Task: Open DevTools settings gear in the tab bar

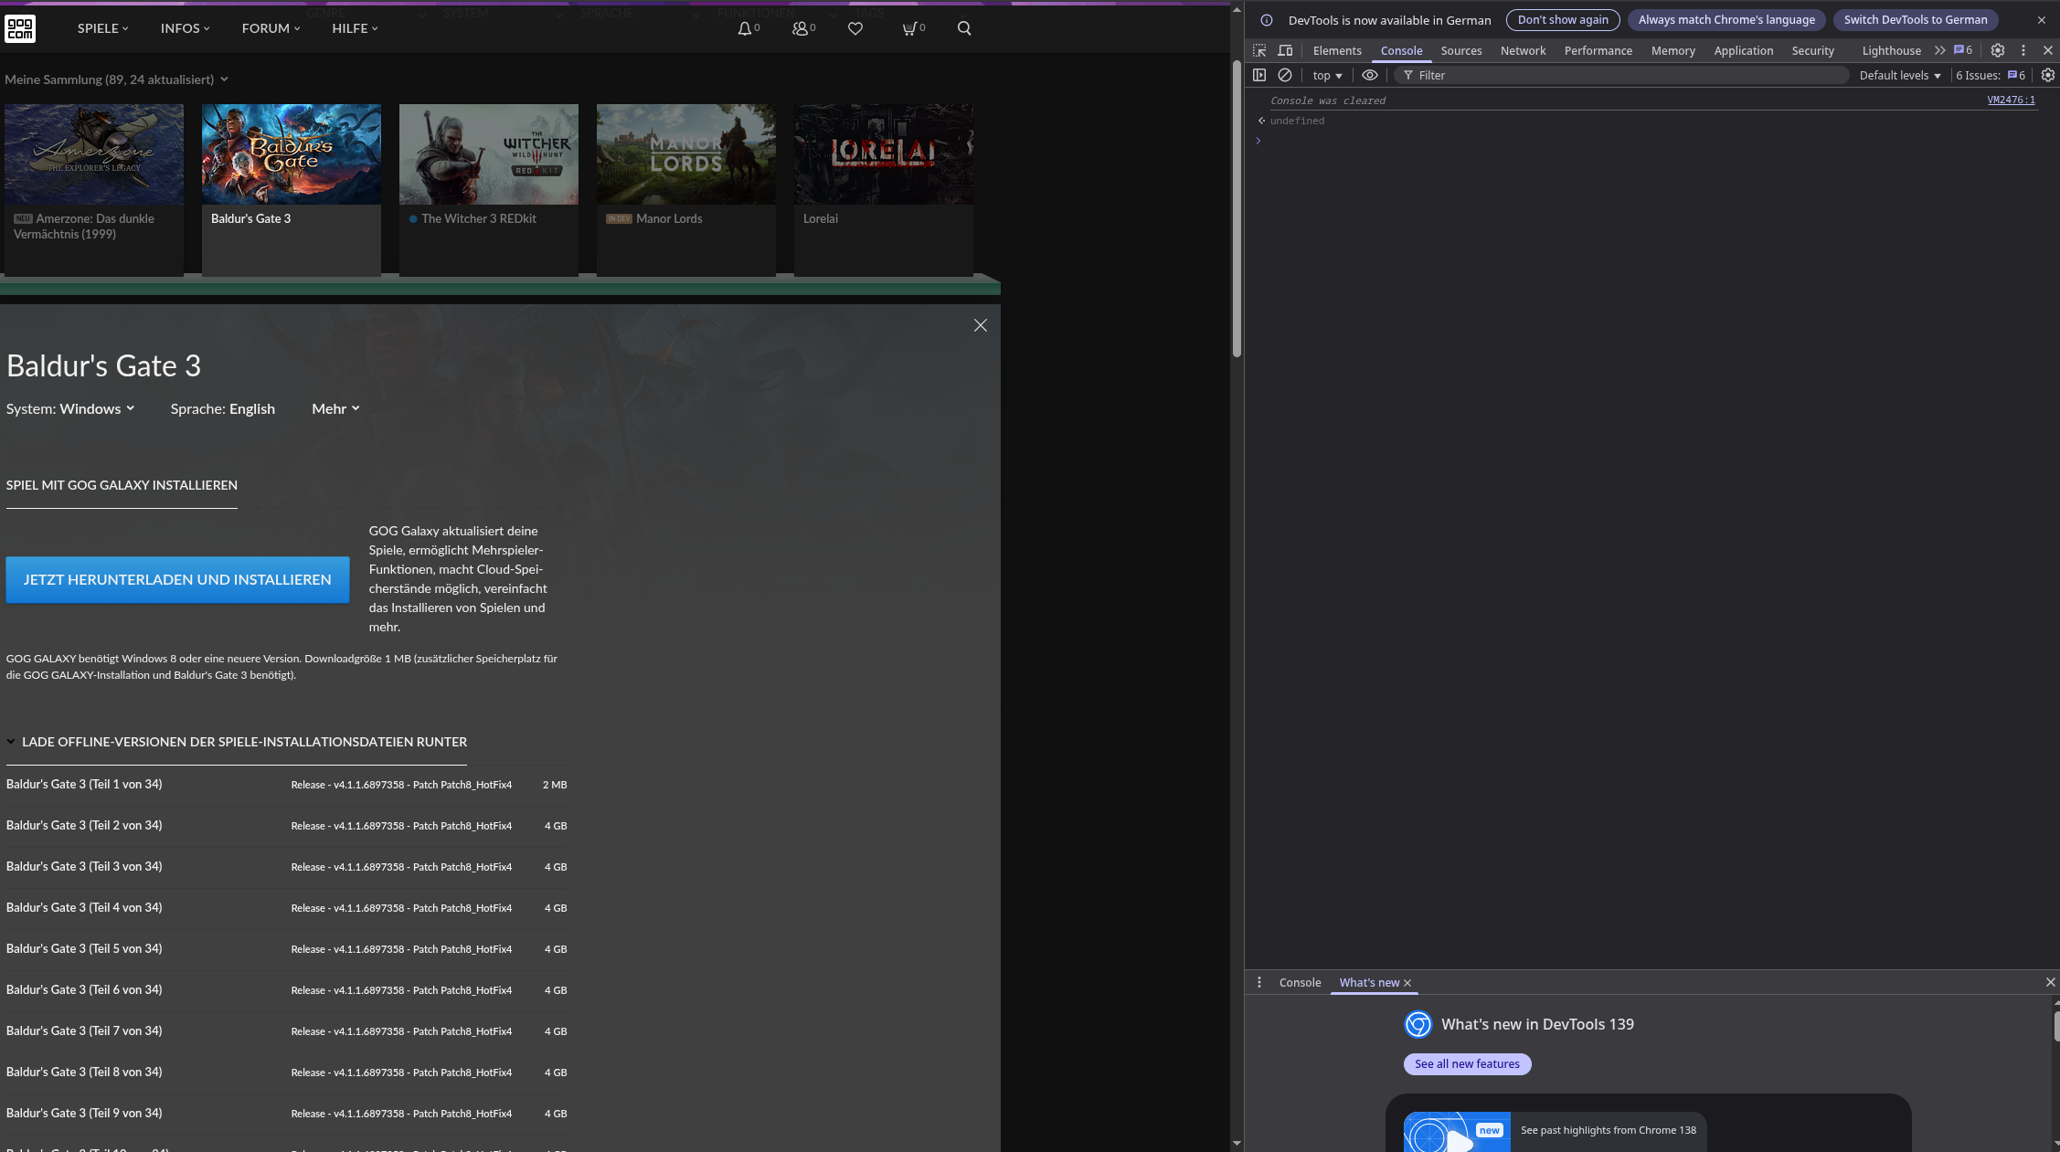Action: point(1998,50)
